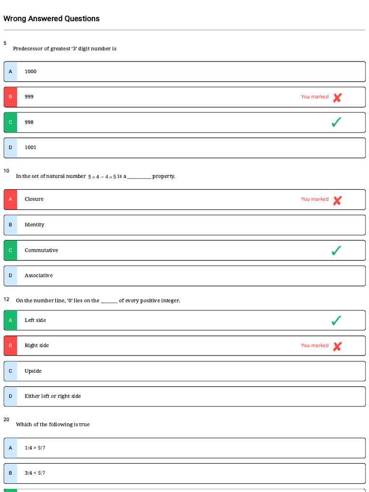
Task: Choose the Associative answer option
Action: click(184, 276)
